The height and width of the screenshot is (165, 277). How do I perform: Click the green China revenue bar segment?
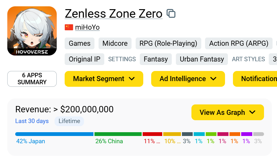point(118,134)
